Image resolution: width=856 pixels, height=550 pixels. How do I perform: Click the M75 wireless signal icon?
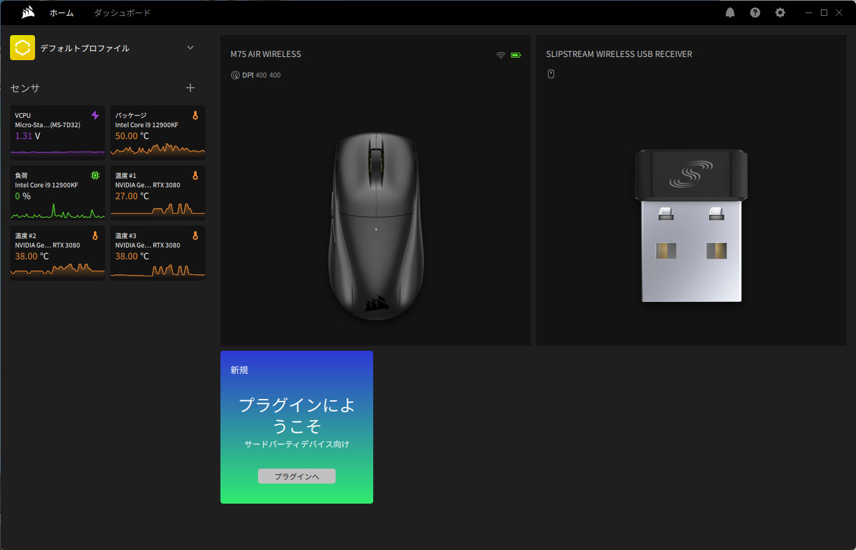(501, 55)
